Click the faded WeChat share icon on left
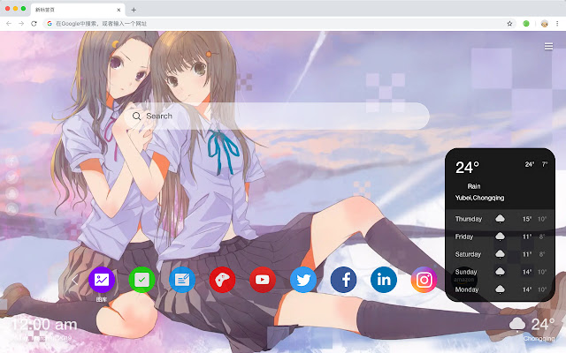 (x=11, y=209)
